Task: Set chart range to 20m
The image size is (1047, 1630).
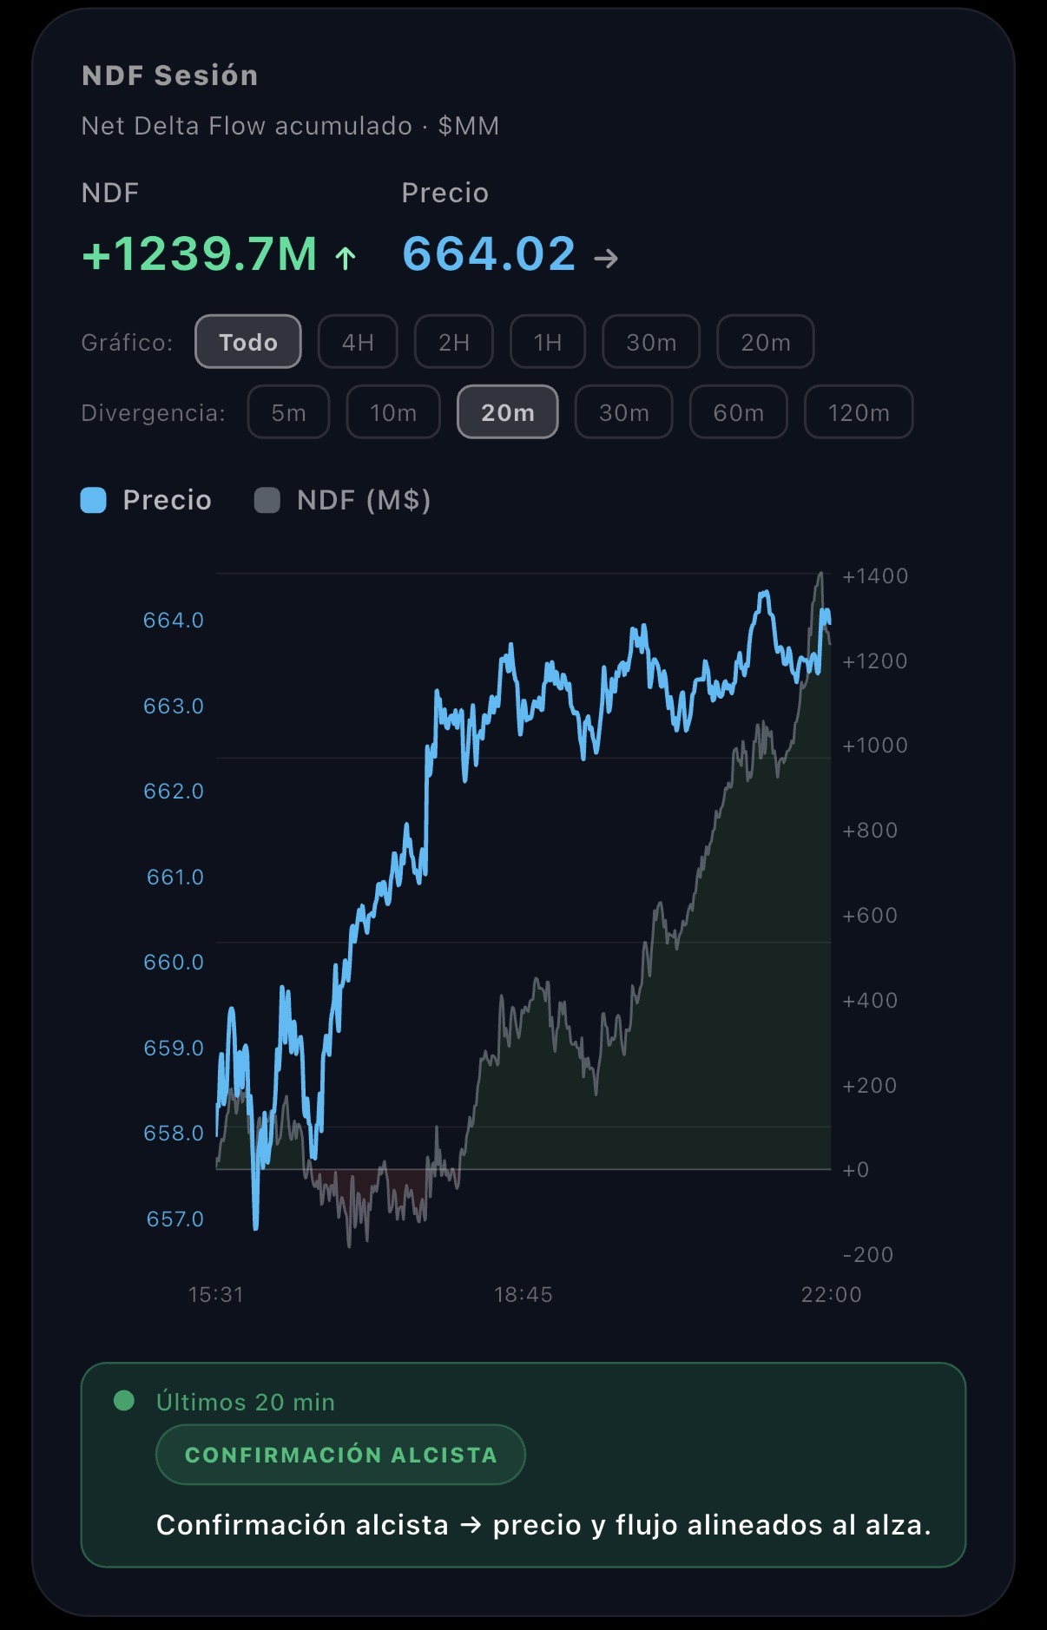Action: point(765,342)
